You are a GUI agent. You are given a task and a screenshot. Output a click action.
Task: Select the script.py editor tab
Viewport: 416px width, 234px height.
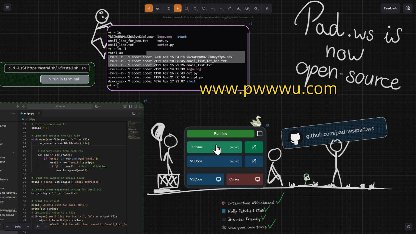(29, 113)
